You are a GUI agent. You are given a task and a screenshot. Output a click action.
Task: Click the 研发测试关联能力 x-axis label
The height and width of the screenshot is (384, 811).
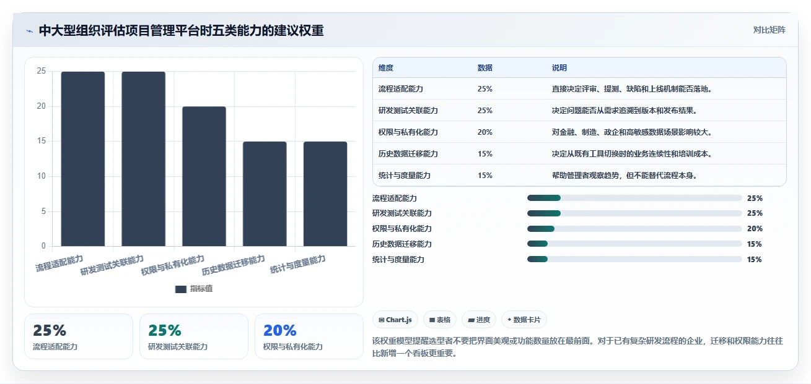coord(112,265)
